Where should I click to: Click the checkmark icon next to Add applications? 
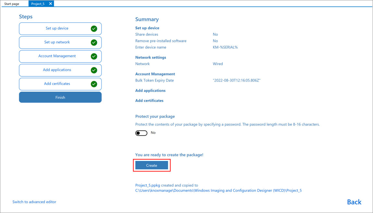pos(94,70)
